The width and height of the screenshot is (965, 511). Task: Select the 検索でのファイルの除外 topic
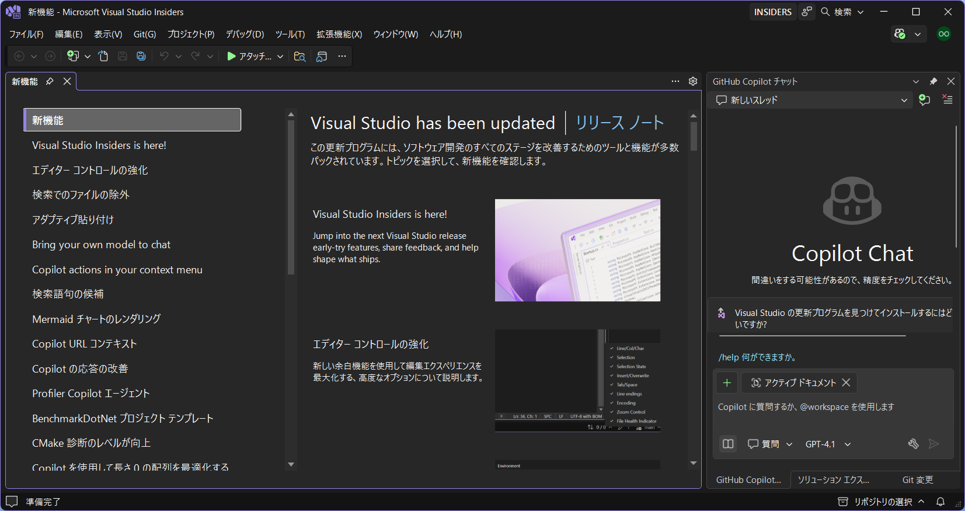[81, 194]
